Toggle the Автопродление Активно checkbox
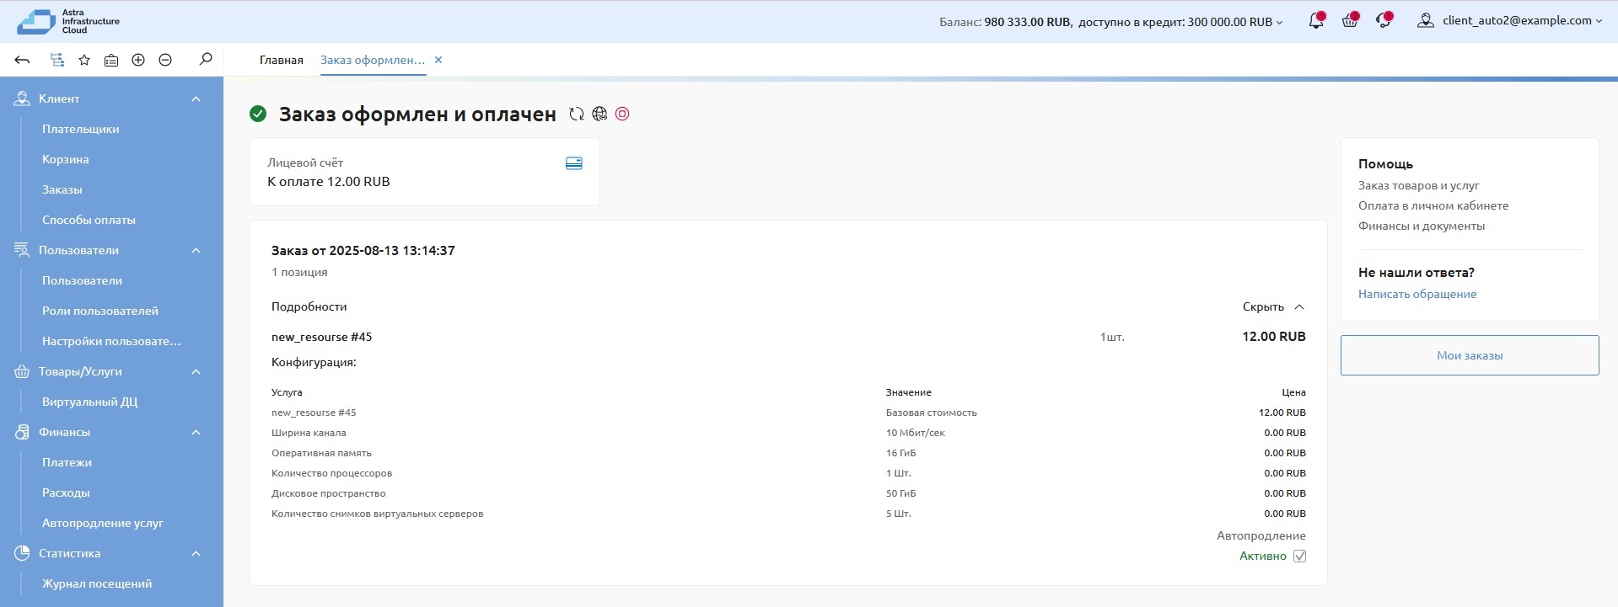 1299,556
